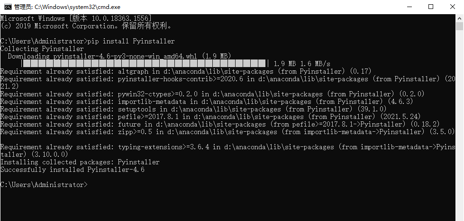Click the vertical scrollbar thumb at top

[459, 26]
